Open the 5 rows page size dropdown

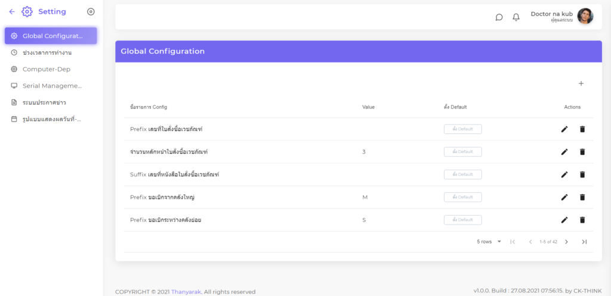click(489, 242)
